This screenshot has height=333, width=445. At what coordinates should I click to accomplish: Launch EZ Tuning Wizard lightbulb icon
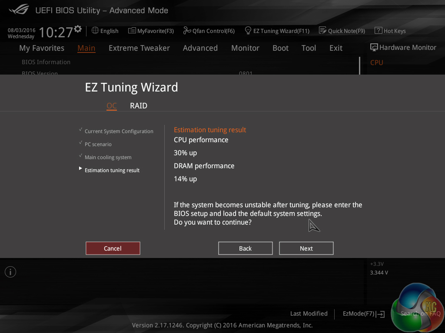(248, 30)
